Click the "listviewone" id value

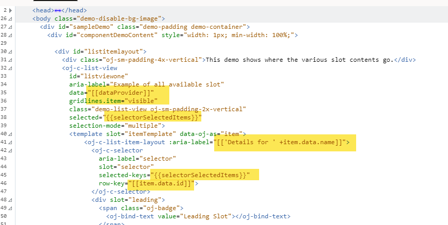(x=103, y=76)
